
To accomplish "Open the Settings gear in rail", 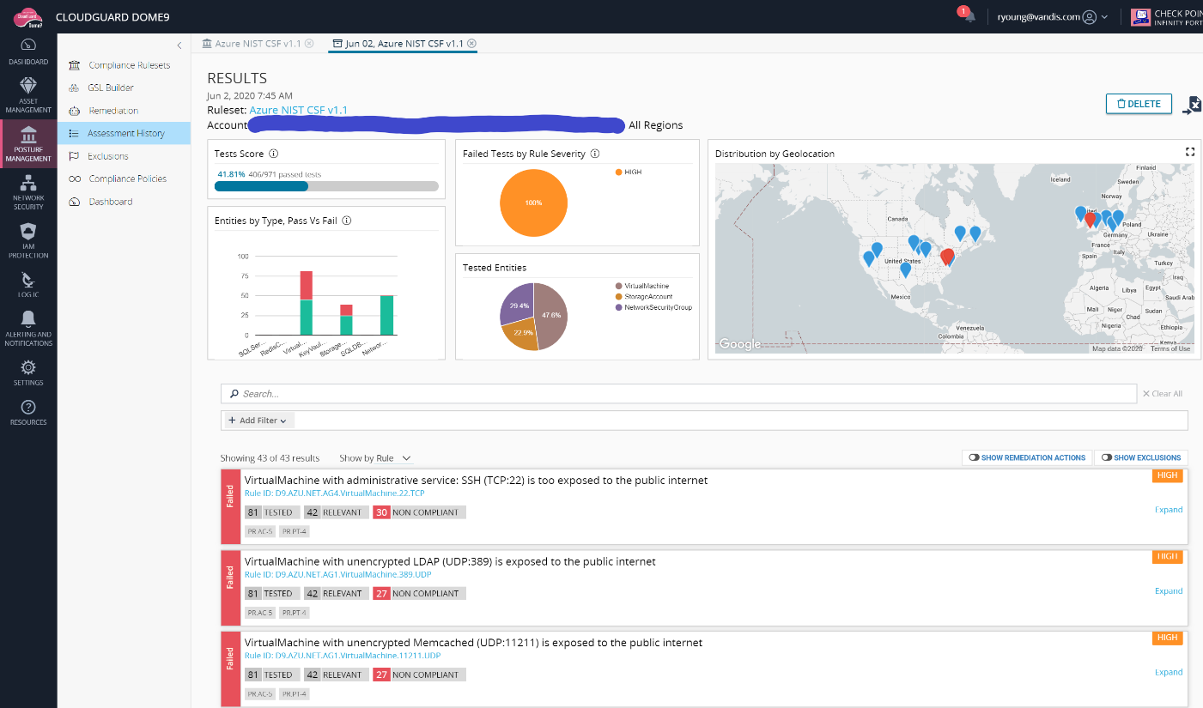I will point(28,367).
